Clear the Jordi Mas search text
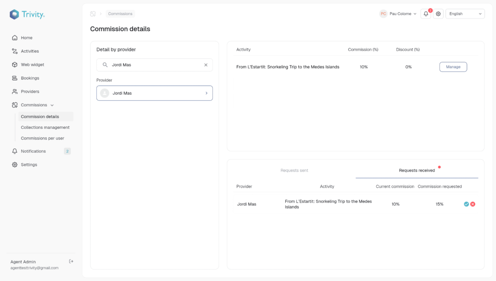Image resolution: width=496 pixels, height=281 pixels. coord(206,65)
